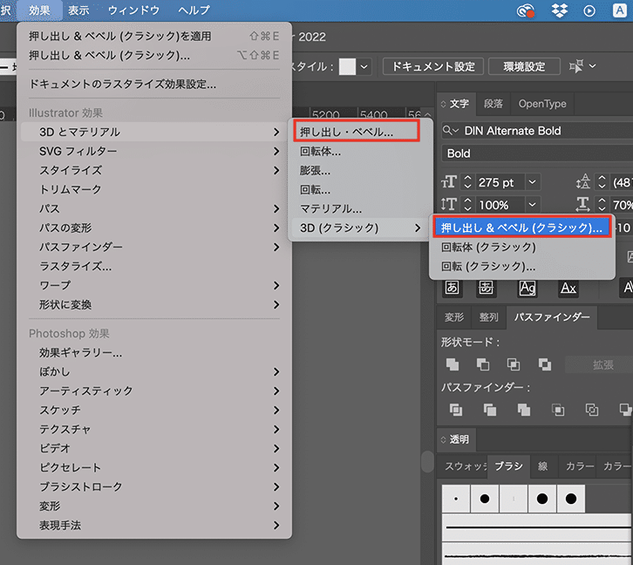This screenshot has height=565, width=633.
Task: Switch to the 変形 tab
Action: [x=454, y=317]
